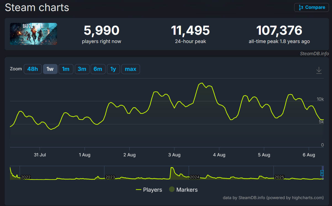The height and width of the screenshot is (206, 332).
Task: Set chart zoom to 48h
Action: pos(33,69)
